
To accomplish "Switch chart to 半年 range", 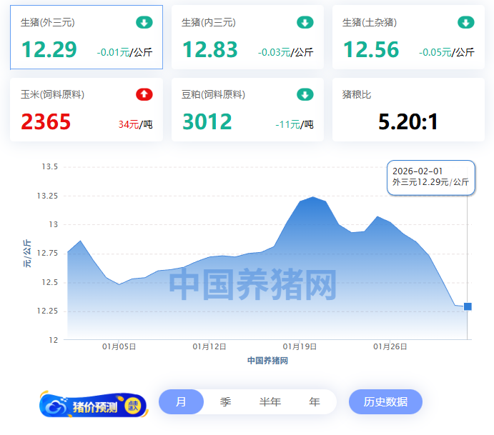I will 270,402.
